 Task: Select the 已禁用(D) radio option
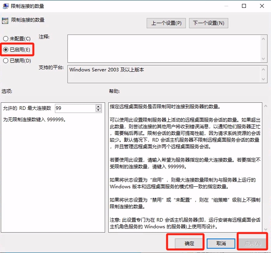point(5,61)
